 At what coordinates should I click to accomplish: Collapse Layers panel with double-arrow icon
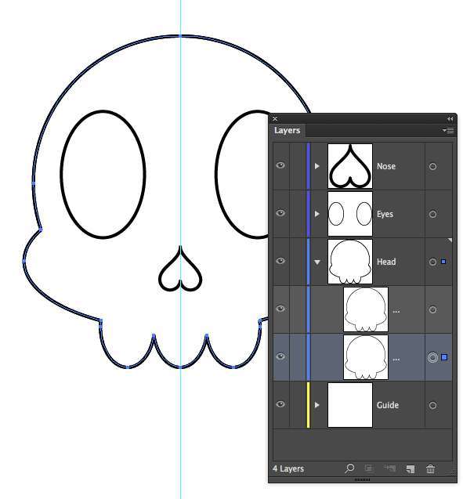click(450, 119)
